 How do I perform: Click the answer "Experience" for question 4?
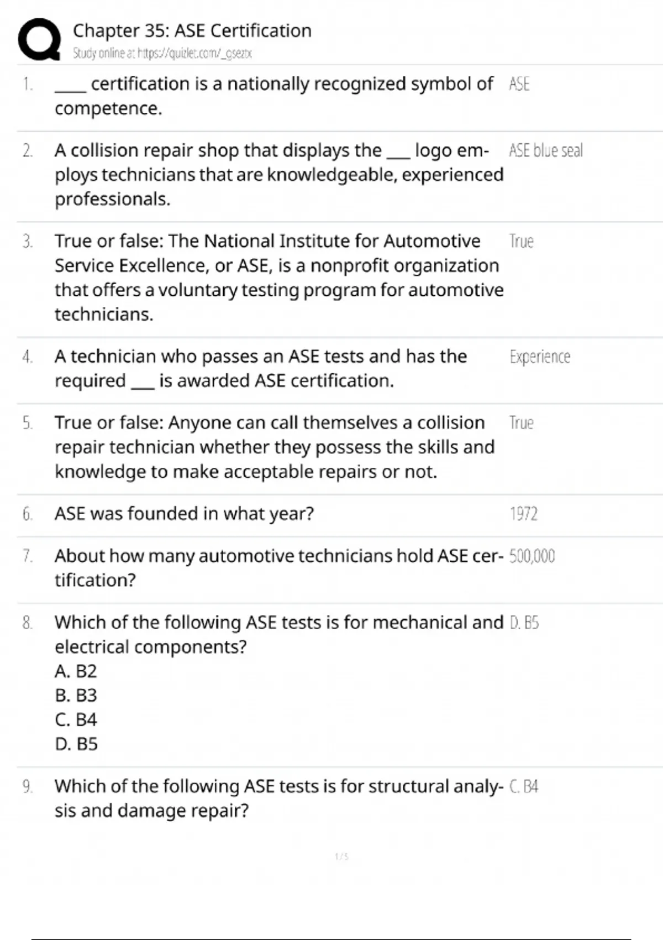click(539, 357)
